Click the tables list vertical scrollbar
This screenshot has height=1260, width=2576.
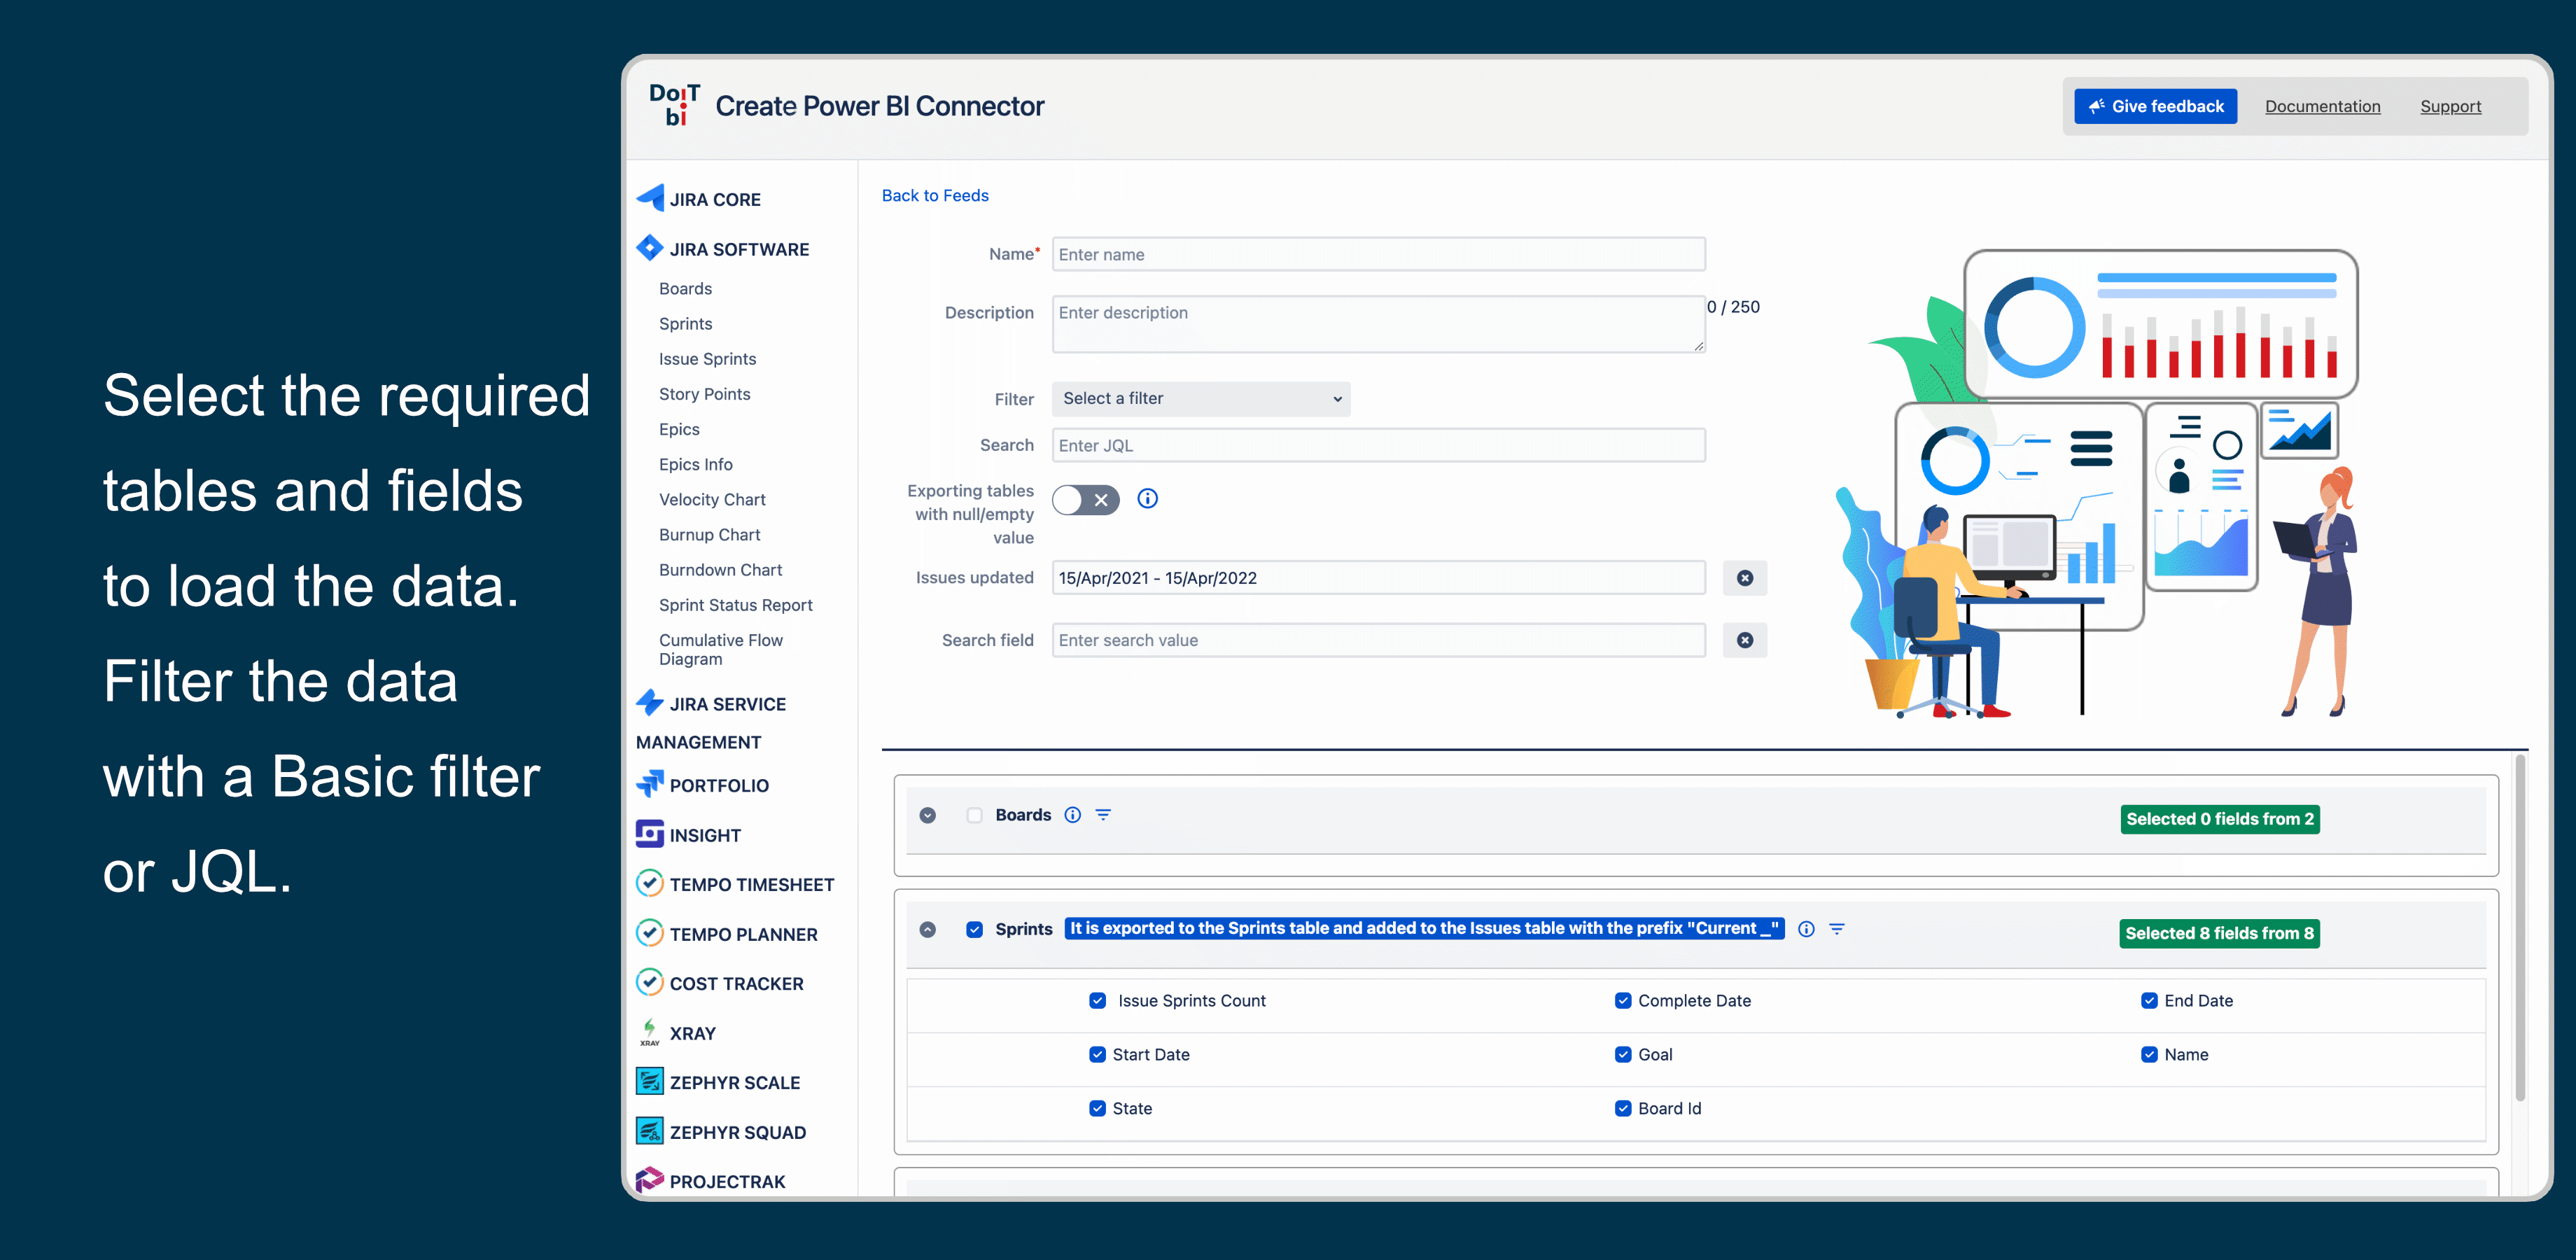[x=2520, y=928]
